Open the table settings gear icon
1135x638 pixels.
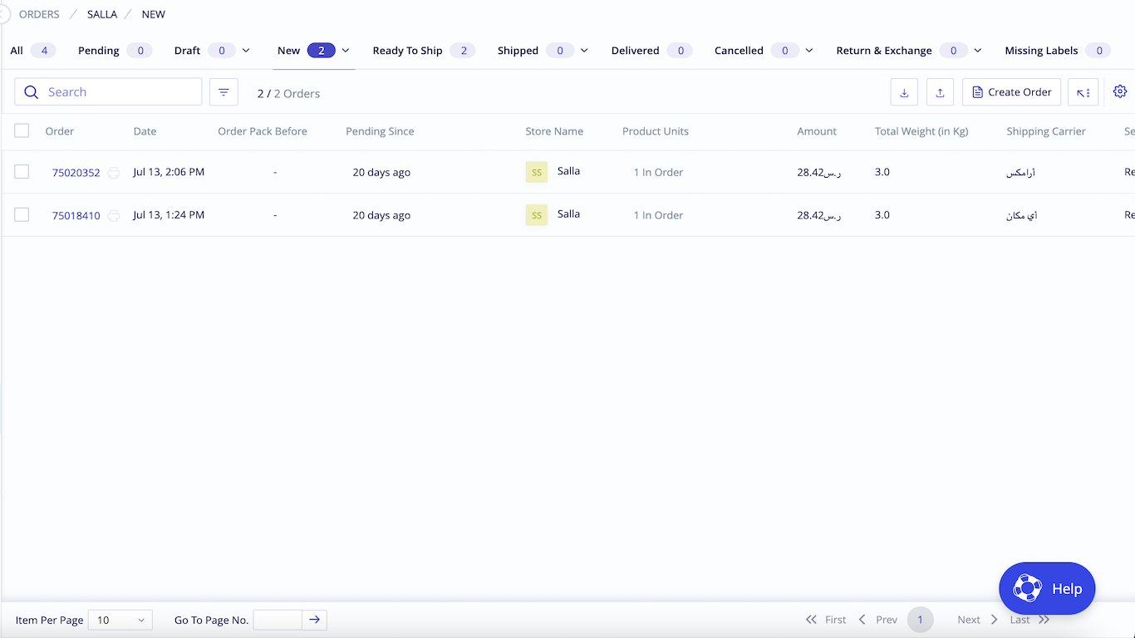pyautogui.click(x=1119, y=91)
